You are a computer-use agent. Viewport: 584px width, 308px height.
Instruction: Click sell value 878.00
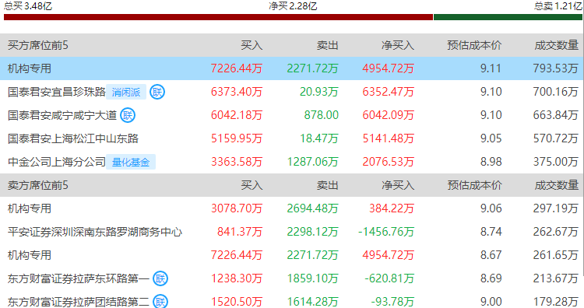[321, 115]
